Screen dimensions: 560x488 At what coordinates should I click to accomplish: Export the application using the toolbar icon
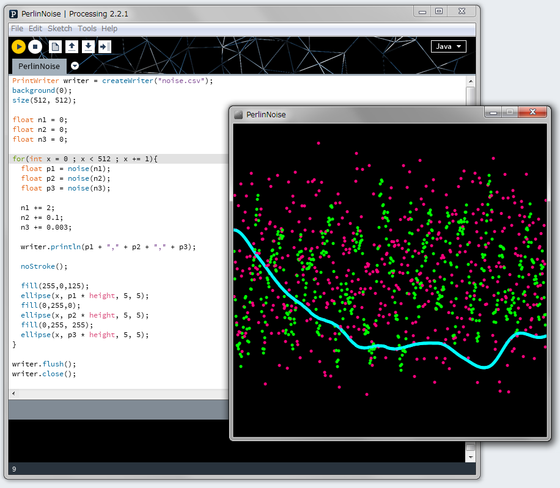coord(105,46)
